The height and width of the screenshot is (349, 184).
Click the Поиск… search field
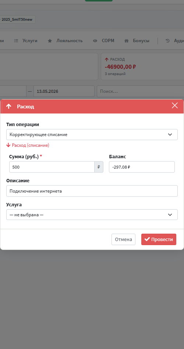(x=140, y=91)
